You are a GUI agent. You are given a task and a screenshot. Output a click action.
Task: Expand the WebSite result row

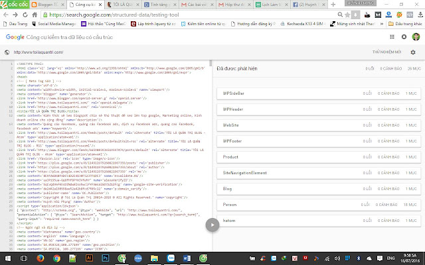(319, 125)
